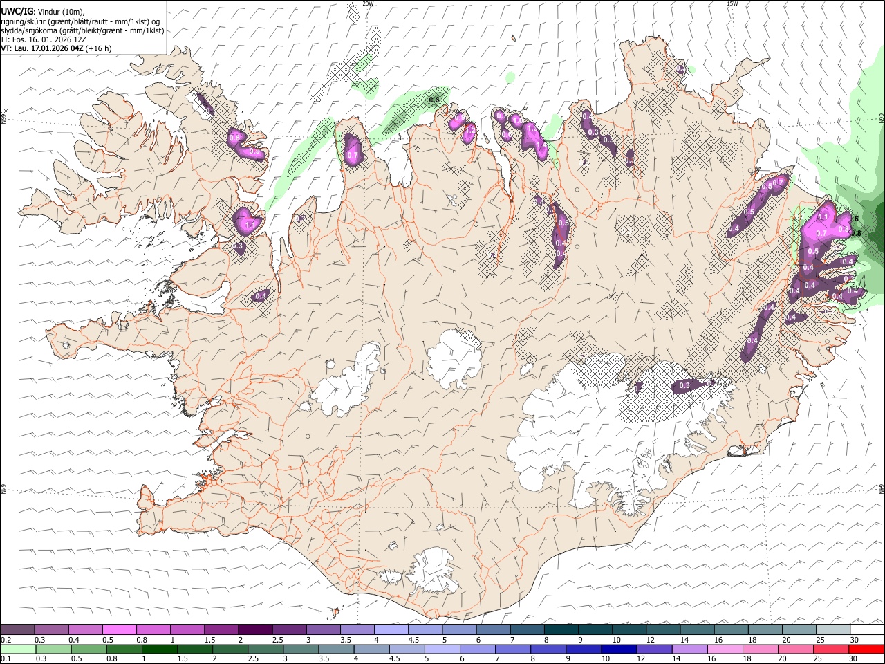This screenshot has width=885, height=664.
Task: Click the 'rigning/skúrir' legend description line
Action: click(80, 21)
